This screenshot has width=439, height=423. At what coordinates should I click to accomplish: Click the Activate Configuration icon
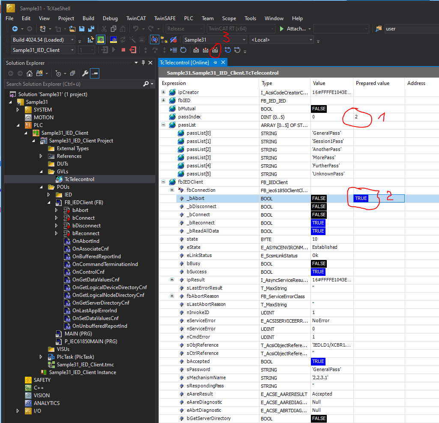(x=90, y=40)
